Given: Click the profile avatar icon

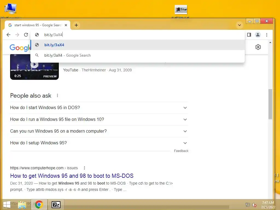Looking at the screenshot, I should click(x=258, y=35).
